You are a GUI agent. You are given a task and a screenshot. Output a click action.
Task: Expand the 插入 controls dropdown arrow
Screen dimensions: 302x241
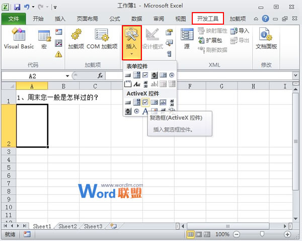pyautogui.click(x=131, y=53)
